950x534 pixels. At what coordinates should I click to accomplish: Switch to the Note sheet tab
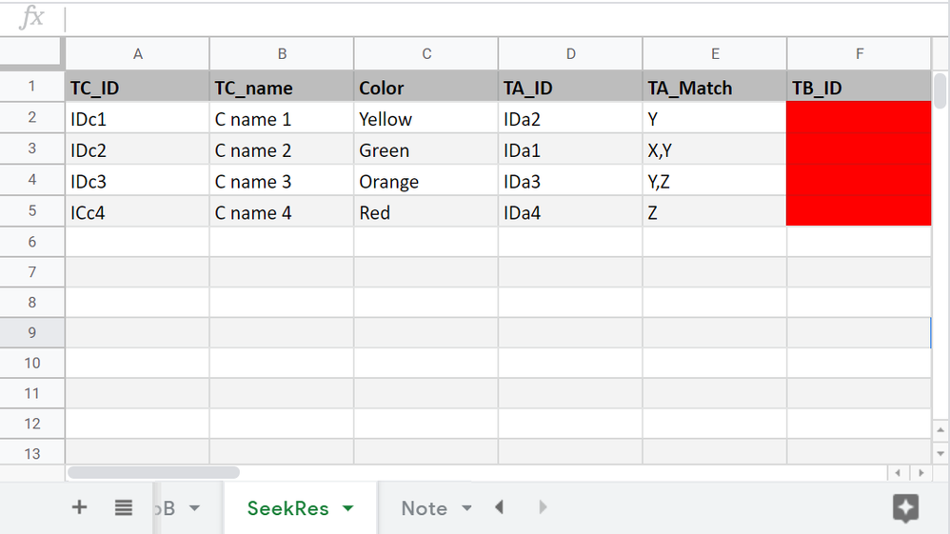coord(425,508)
